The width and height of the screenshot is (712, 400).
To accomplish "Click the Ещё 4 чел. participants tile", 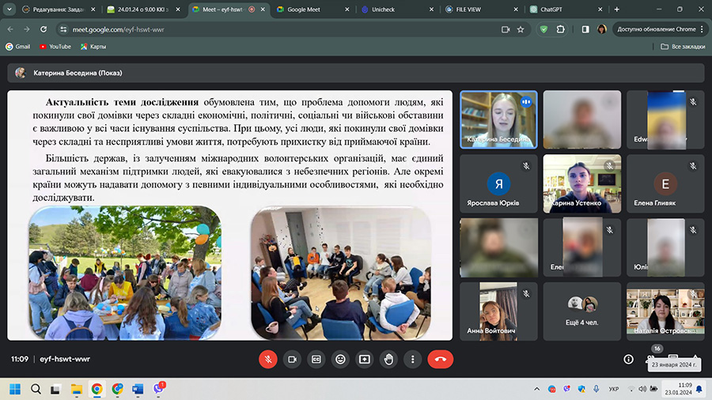I will pos(581,311).
